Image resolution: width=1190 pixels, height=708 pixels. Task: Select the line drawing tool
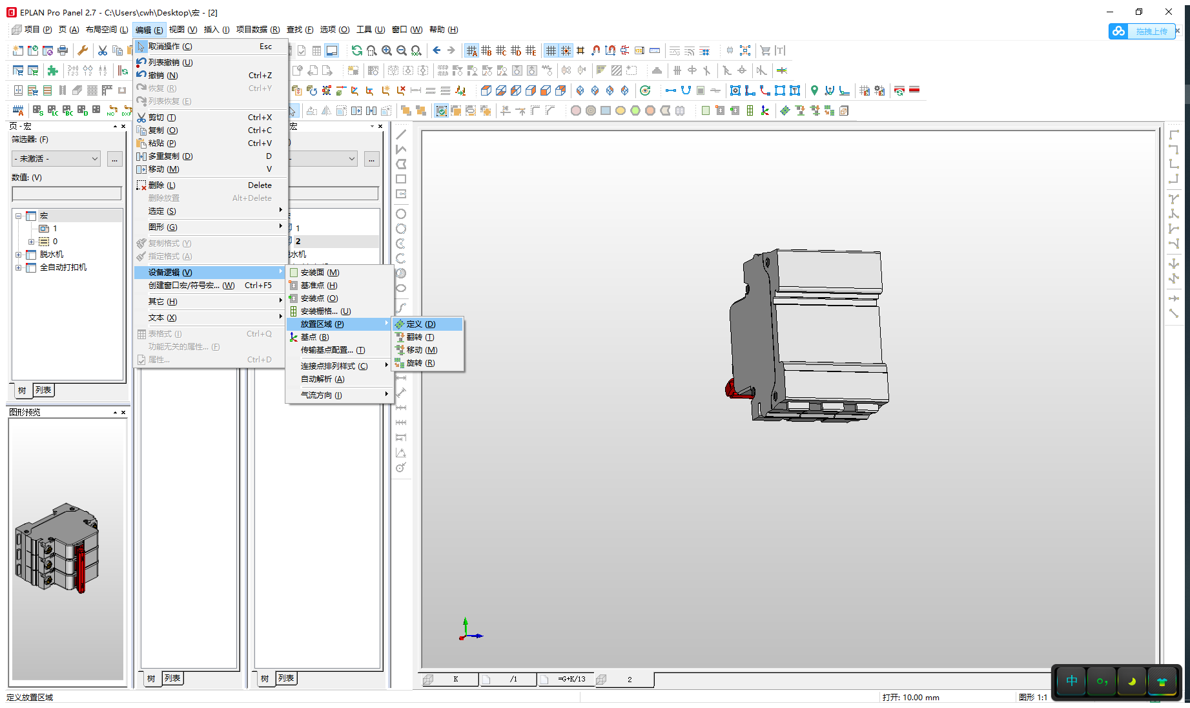401,134
